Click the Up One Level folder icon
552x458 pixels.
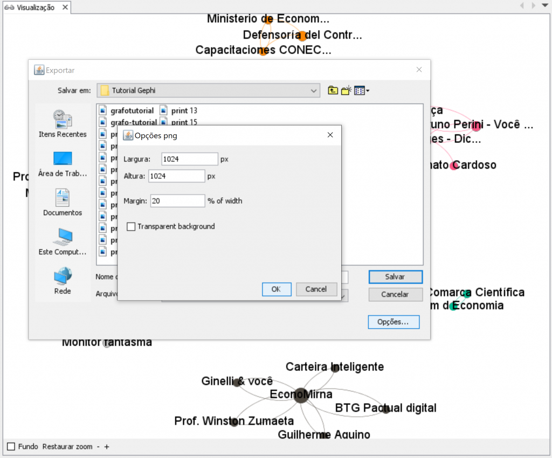(x=333, y=91)
